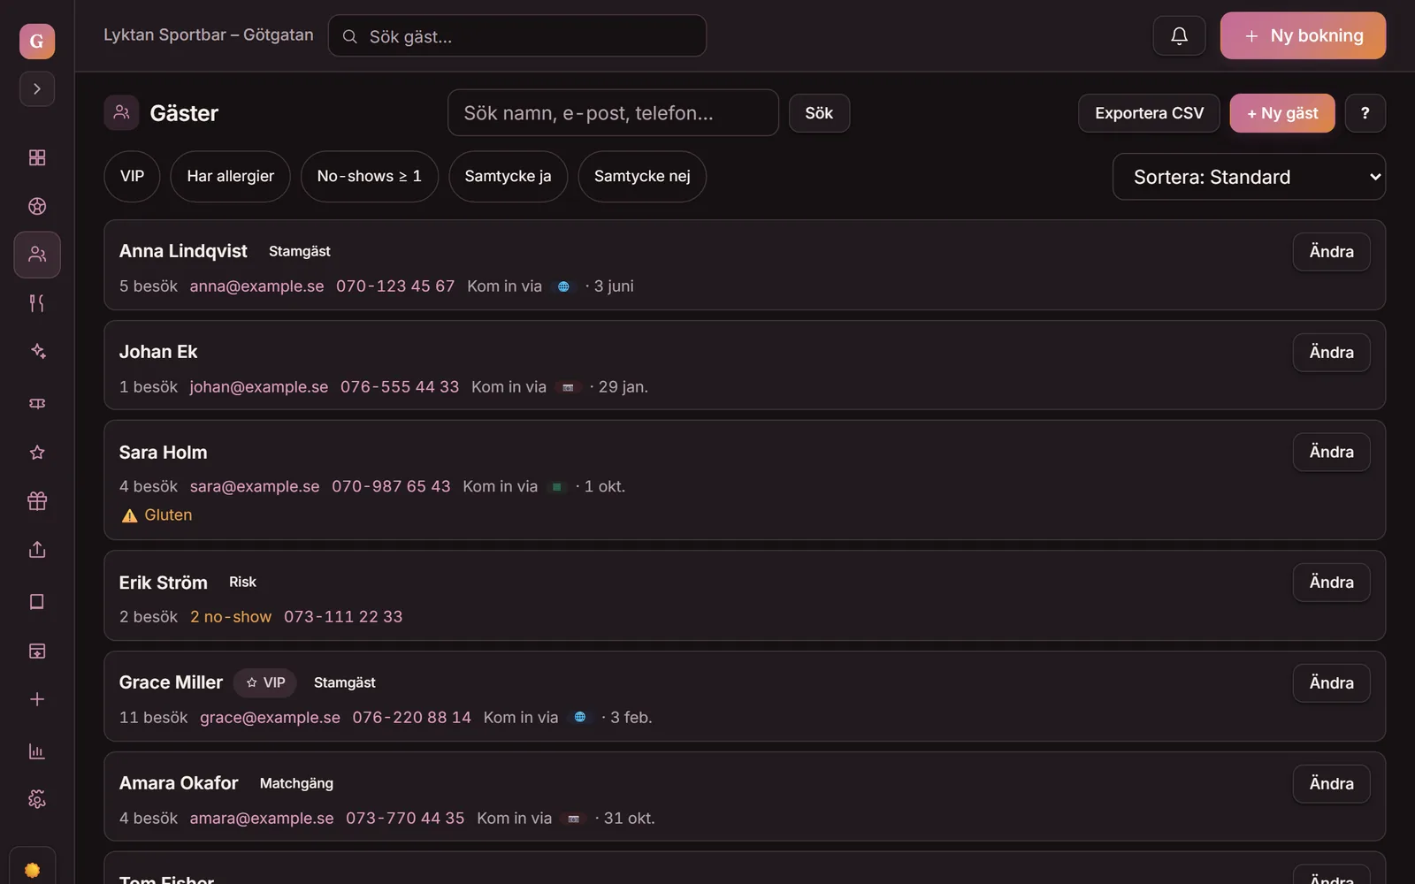Click the G logo in sidebar
The height and width of the screenshot is (884, 1415).
click(x=37, y=41)
